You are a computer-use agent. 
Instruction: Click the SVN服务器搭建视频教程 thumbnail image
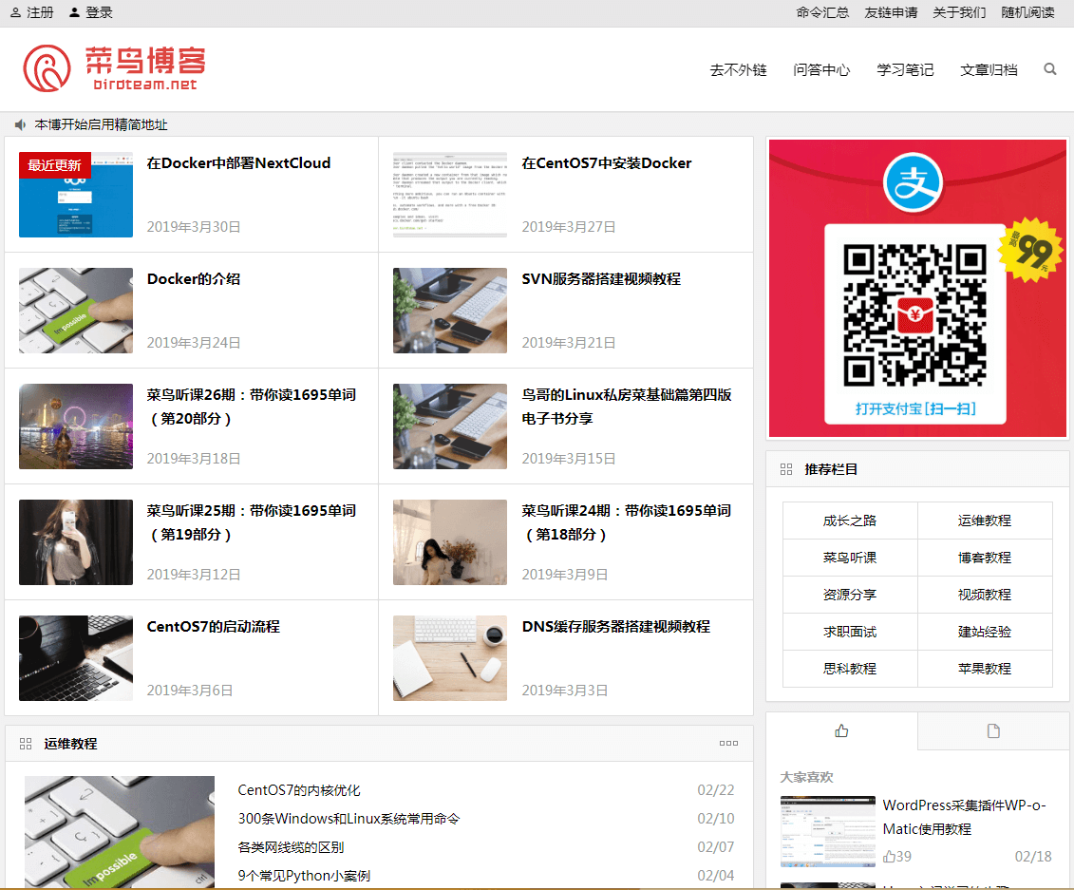click(x=450, y=311)
